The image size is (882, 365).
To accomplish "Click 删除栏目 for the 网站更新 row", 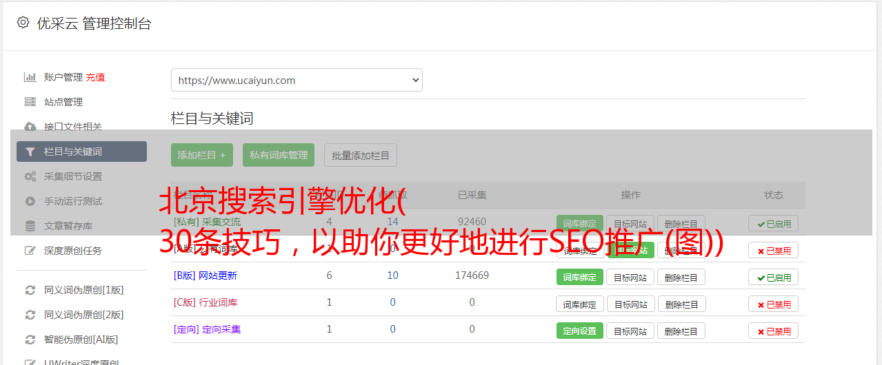I will coord(681,277).
